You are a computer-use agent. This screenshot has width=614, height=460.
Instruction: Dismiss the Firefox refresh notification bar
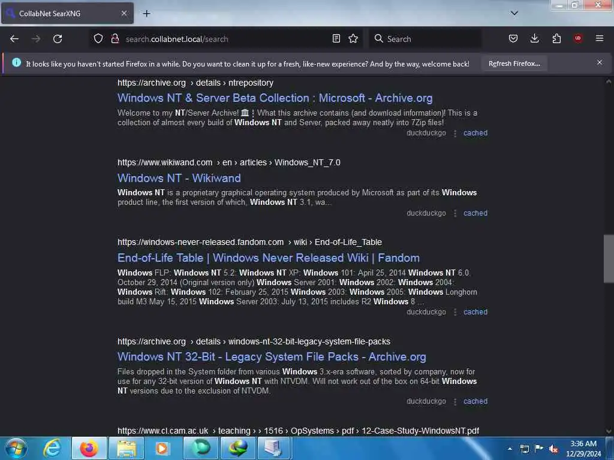pos(600,62)
